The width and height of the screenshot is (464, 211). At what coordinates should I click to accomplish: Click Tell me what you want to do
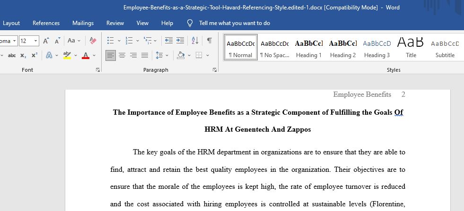[235, 23]
